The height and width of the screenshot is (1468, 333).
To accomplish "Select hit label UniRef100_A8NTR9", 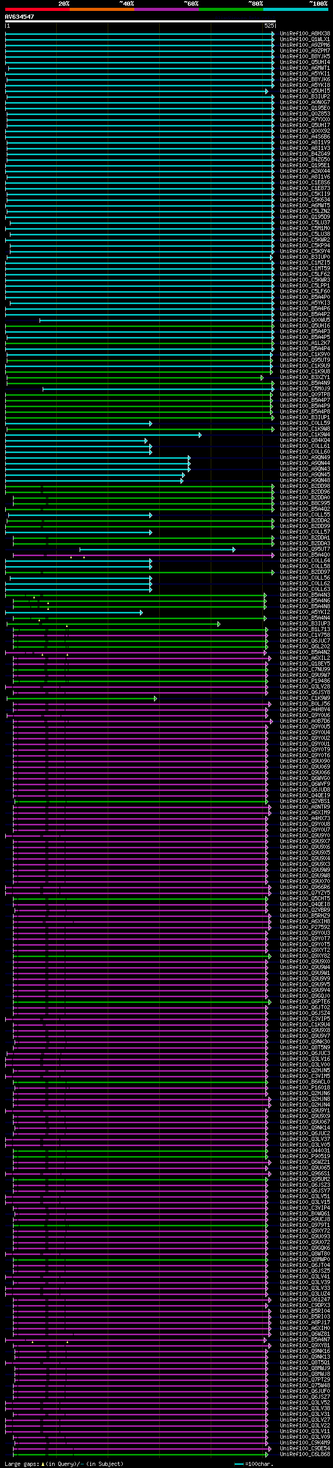I will (305, 807).
